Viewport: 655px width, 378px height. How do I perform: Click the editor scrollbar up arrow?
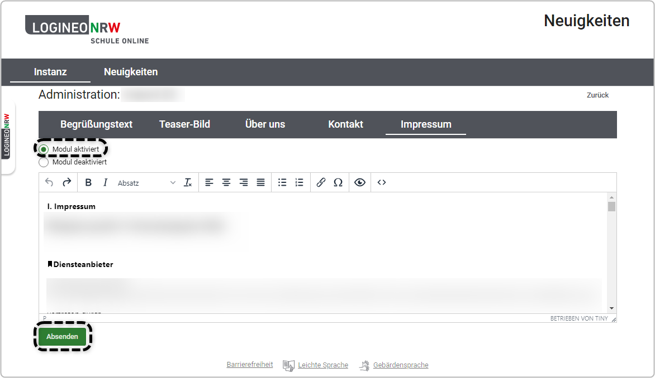[611, 197]
